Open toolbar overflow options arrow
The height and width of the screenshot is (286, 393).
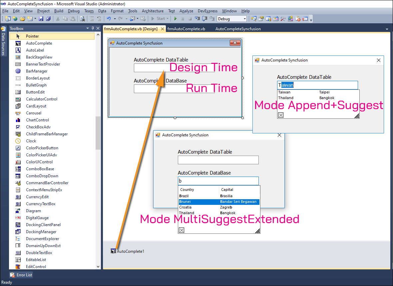311,20
